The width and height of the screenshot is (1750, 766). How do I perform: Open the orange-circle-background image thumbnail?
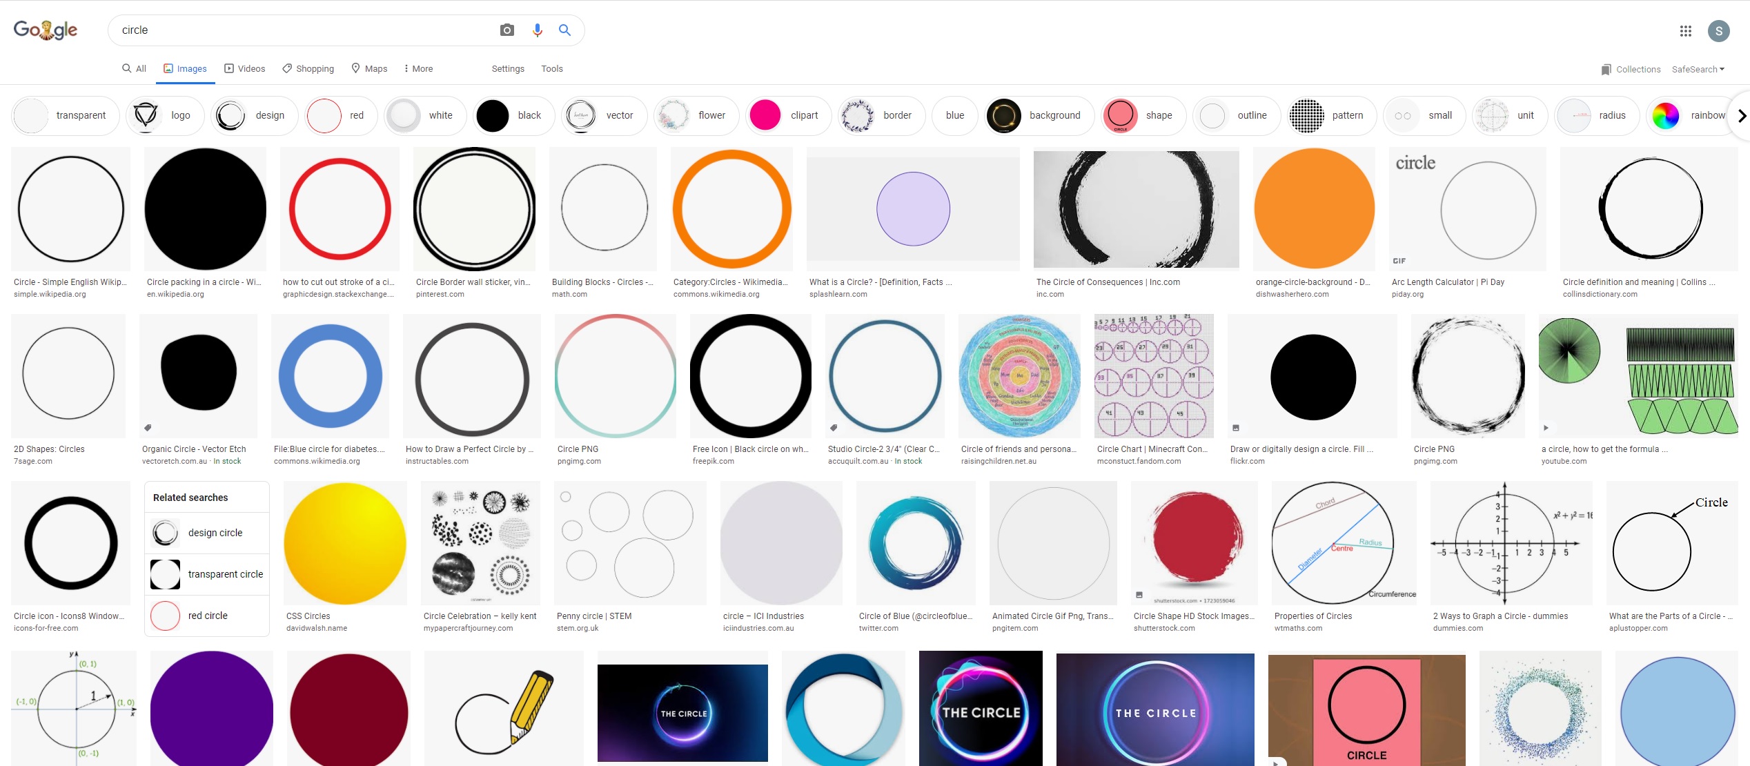pyautogui.click(x=1314, y=208)
